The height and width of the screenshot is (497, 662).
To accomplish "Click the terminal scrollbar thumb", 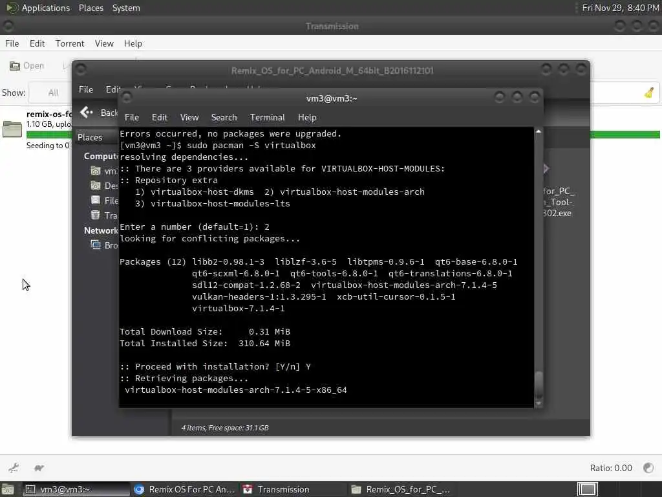I will (539, 384).
